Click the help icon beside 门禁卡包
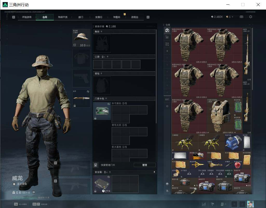This screenshot has width=266, height=208. point(106,99)
